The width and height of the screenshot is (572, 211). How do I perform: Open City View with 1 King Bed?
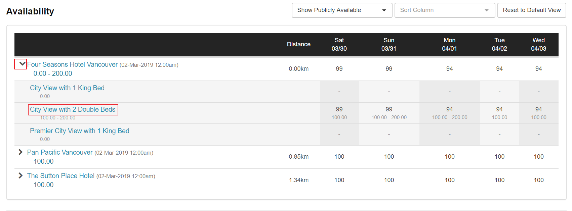[x=67, y=88]
